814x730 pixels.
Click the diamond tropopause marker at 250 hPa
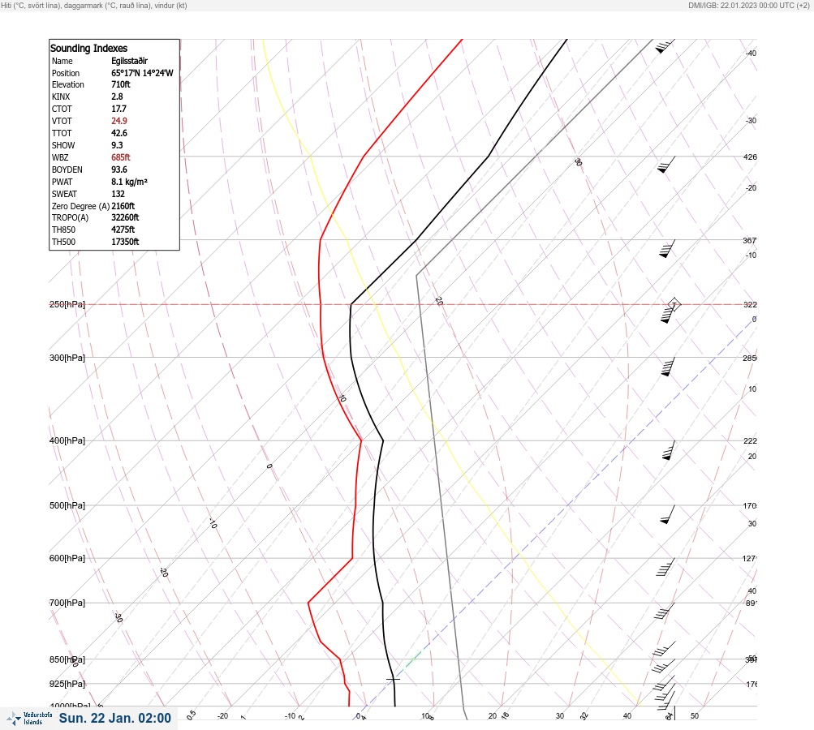(674, 304)
